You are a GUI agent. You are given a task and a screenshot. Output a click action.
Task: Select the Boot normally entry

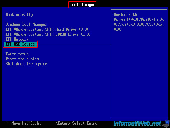(19, 15)
